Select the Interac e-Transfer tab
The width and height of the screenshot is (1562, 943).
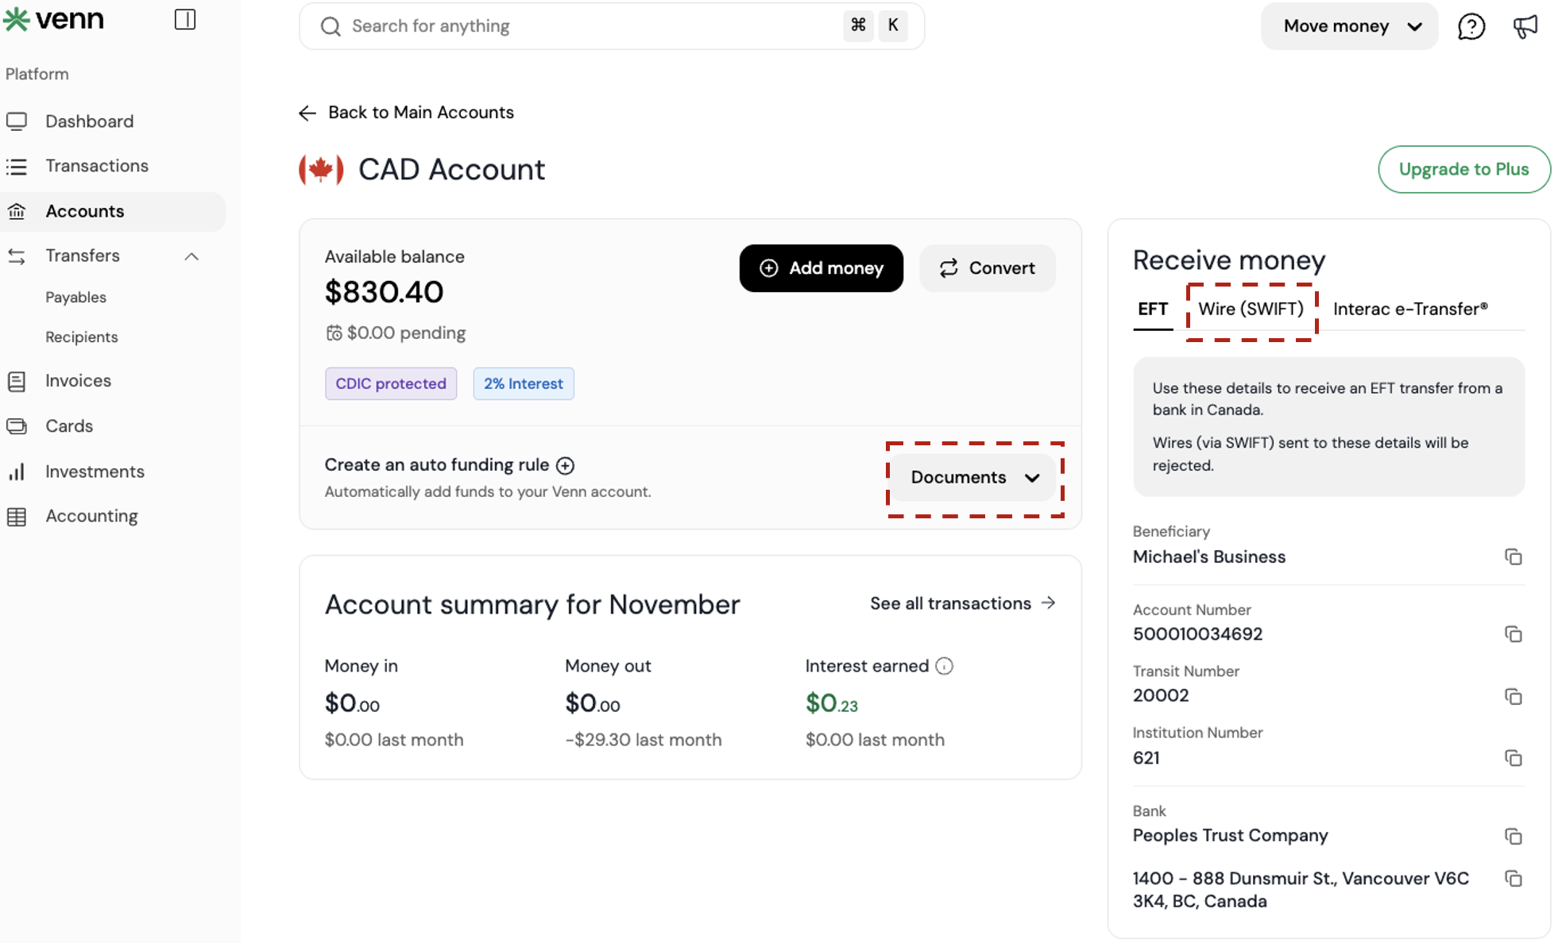pos(1409,309)
